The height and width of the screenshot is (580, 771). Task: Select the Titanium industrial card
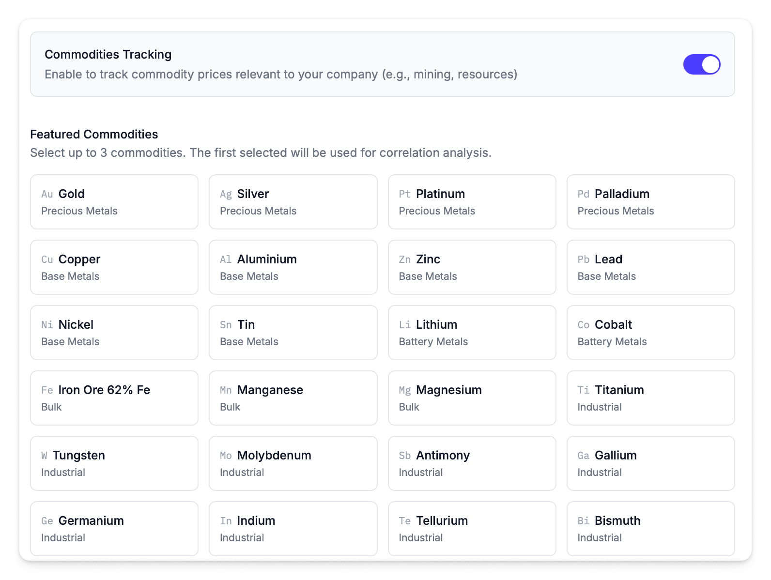click(x=650, y=398)
